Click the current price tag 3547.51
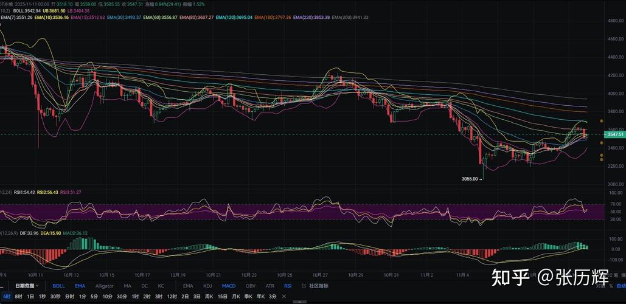The image size is (626, 304). (614, 134)
